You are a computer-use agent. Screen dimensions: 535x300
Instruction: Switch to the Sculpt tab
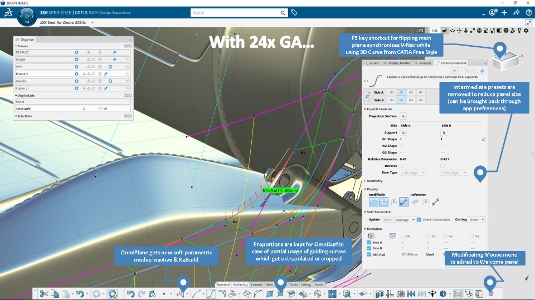(x=371, y=63)
